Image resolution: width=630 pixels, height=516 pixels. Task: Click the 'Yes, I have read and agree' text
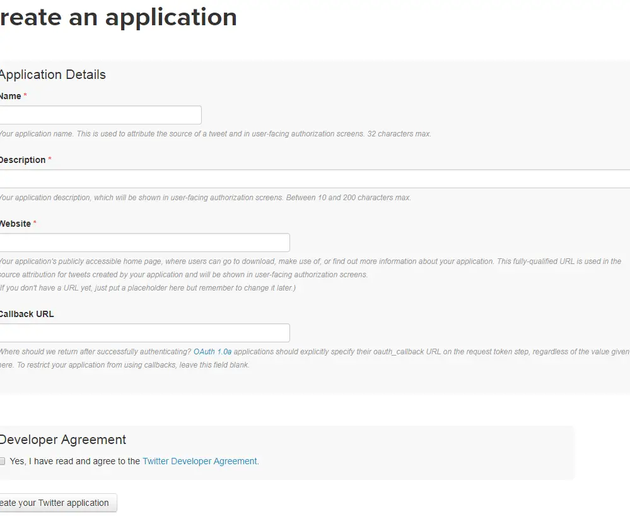tap(75, 461)
